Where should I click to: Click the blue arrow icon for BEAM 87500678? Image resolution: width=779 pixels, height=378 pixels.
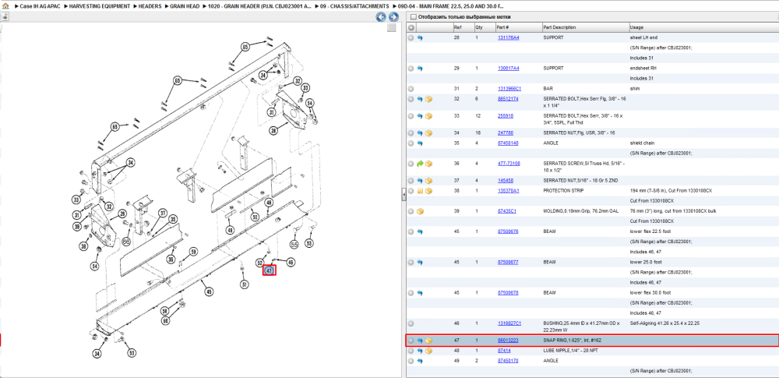point(420,293)
